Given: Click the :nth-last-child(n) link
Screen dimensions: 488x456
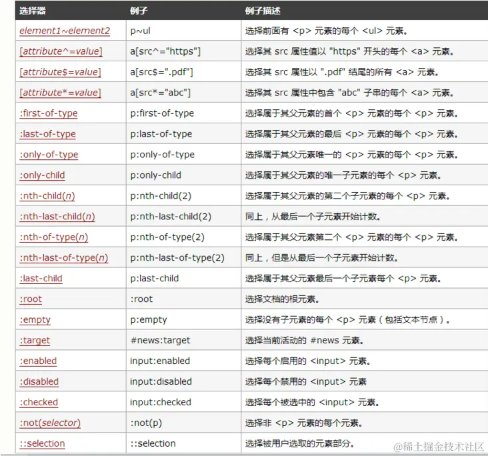Looking at the screenshot, I should [x=57, y=216].
